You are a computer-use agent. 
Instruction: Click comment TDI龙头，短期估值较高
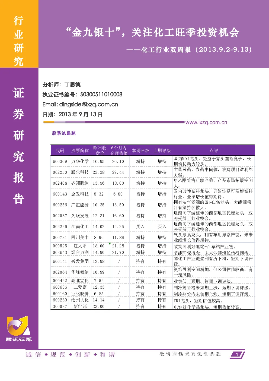pos(198,301)
